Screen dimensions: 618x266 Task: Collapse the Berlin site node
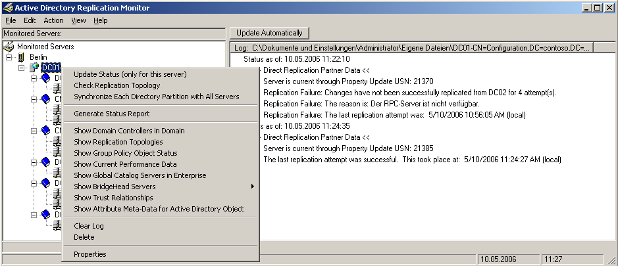tap(9, 57)
